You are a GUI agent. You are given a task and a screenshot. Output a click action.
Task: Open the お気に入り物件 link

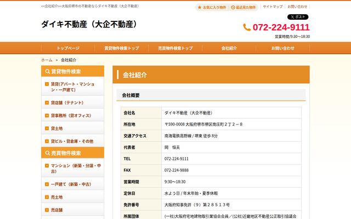[x=212, y=7]
